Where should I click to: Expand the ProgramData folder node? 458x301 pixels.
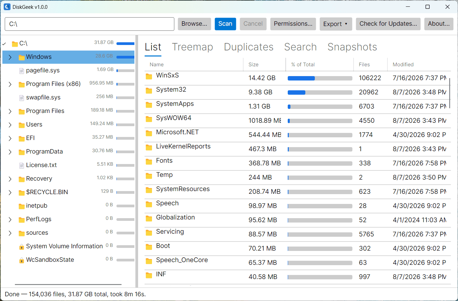click(10, 152)
